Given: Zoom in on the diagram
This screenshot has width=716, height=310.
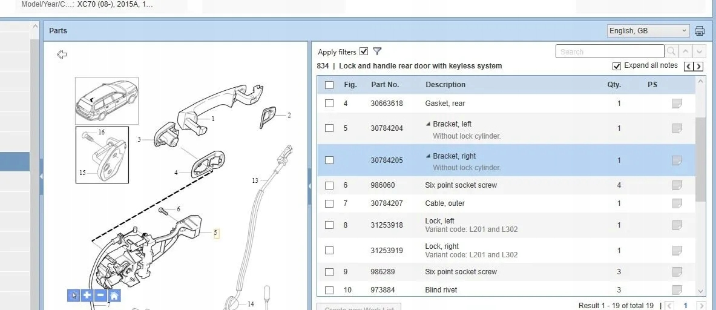Looking at the screenshot, I should point(87,295).
